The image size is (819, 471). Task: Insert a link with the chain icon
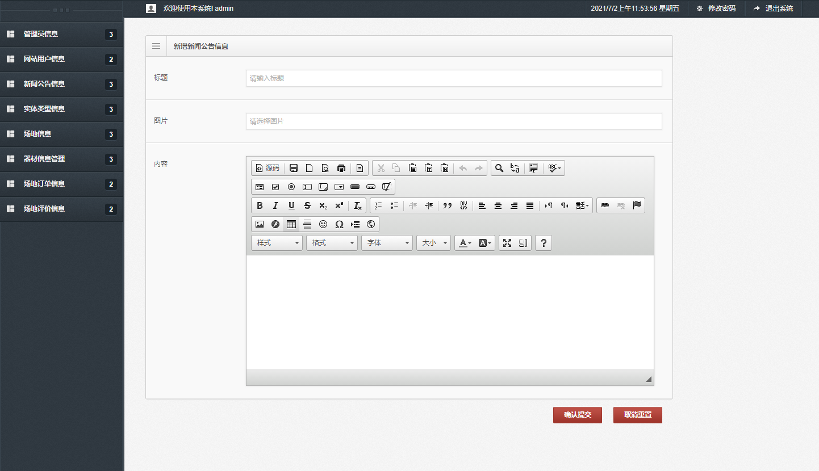605,205
